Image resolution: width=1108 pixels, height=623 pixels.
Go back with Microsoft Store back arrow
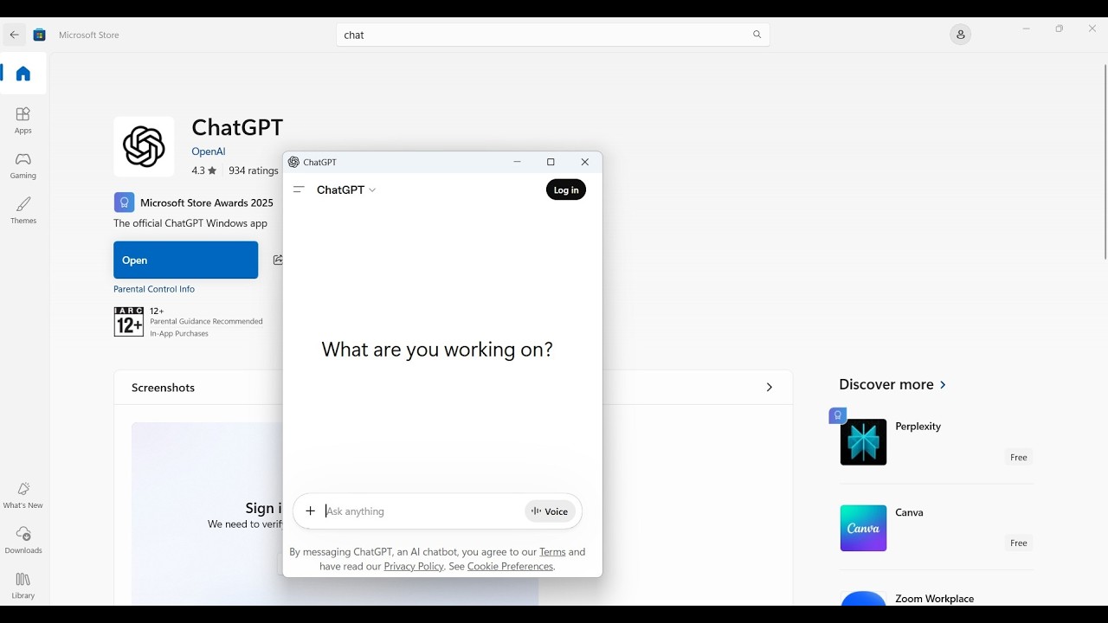15,35
